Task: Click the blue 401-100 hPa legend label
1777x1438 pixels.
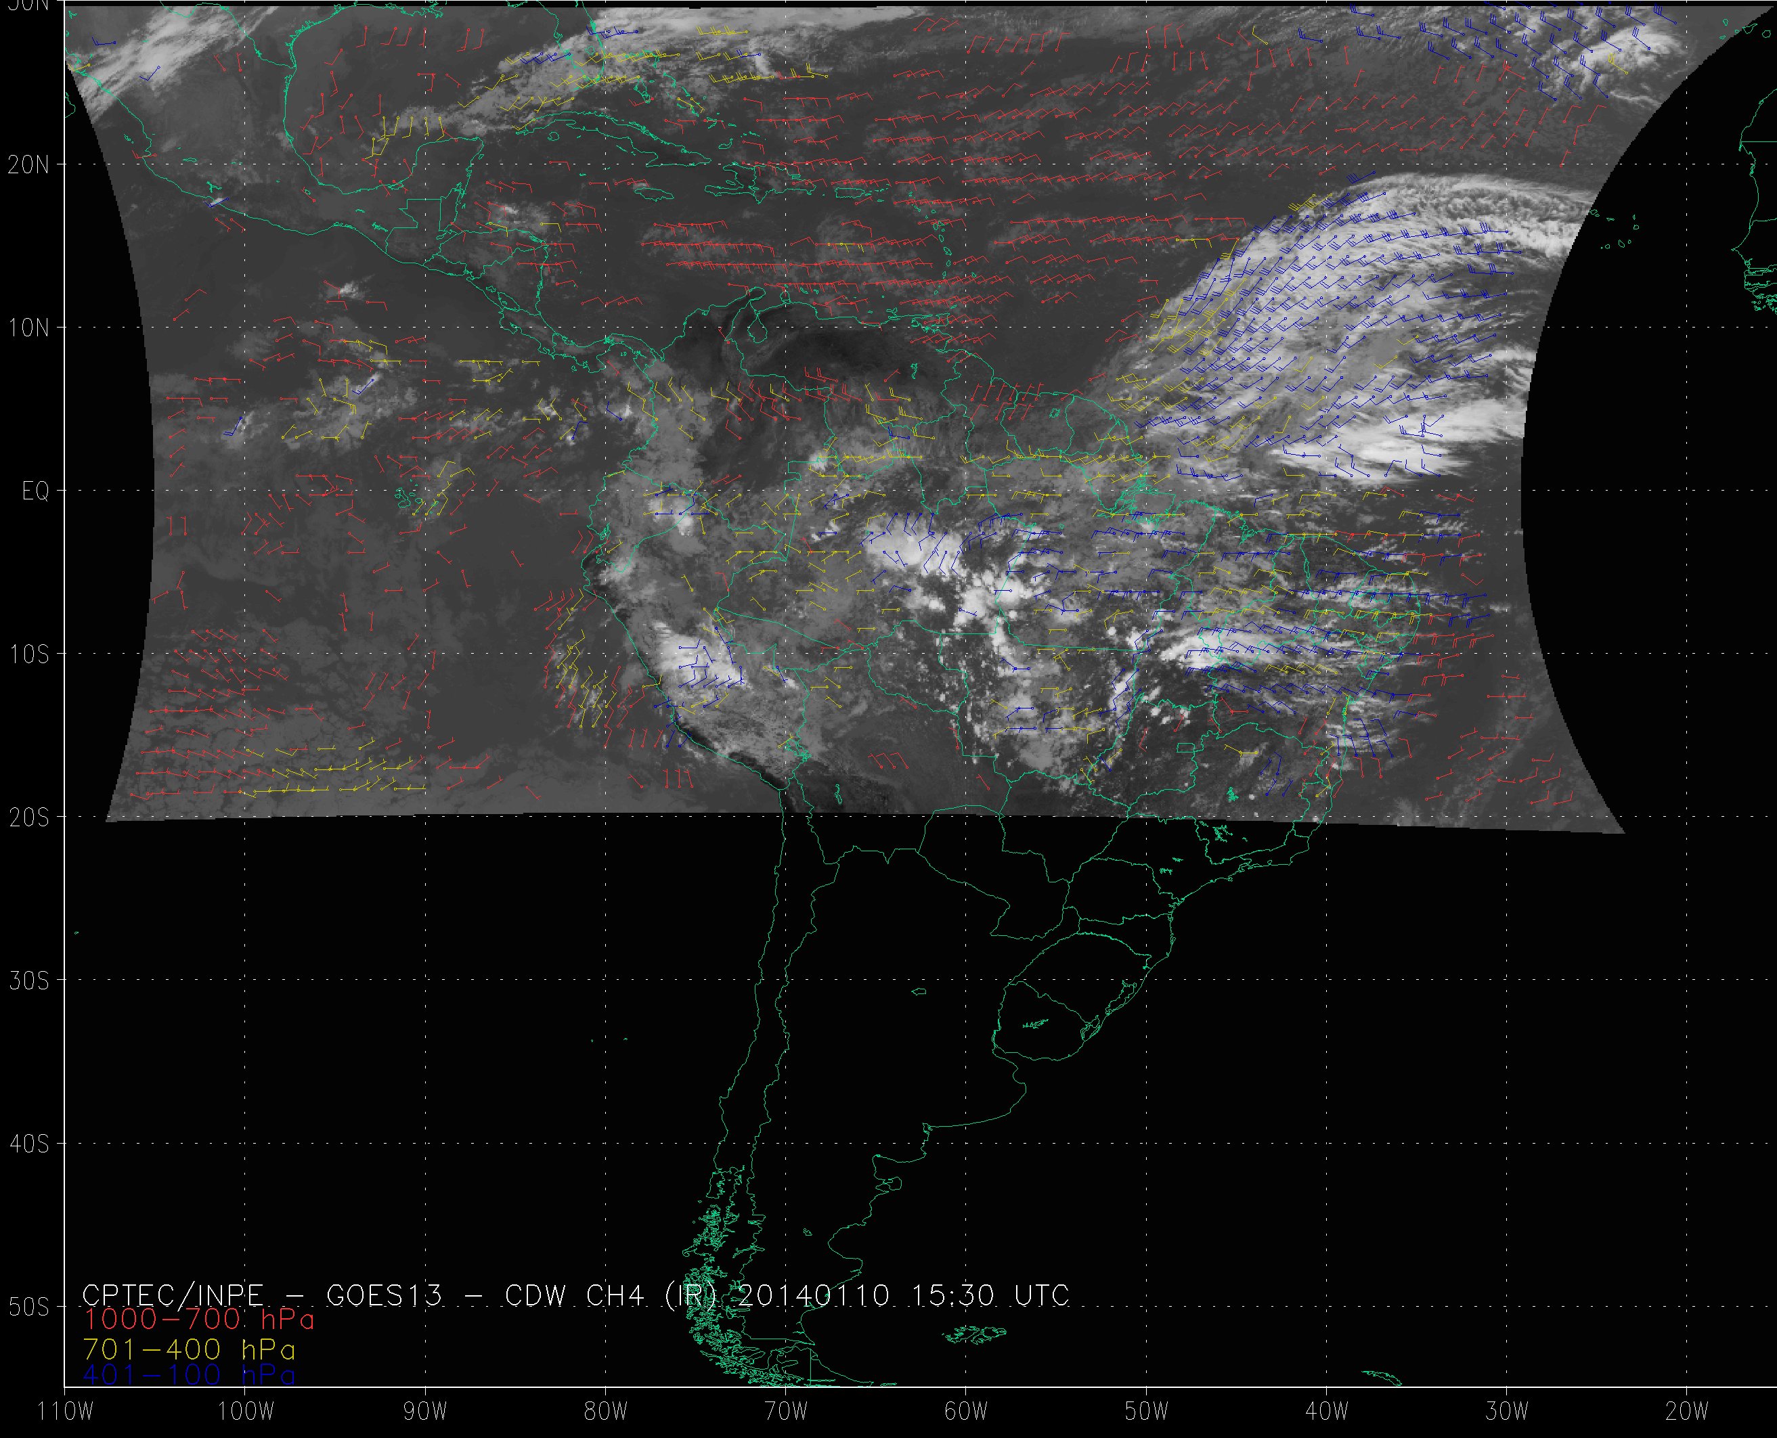Action: click(189, 1376)
